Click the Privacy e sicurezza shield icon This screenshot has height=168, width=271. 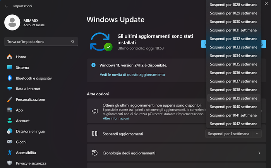pos(10,163)
